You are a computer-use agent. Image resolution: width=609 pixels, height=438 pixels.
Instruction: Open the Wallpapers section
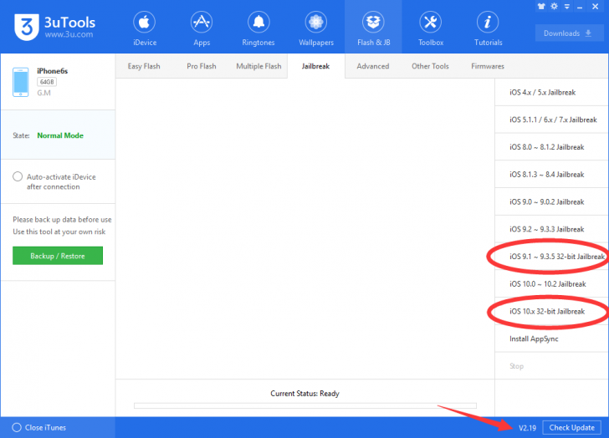click(x=315, y=28)
